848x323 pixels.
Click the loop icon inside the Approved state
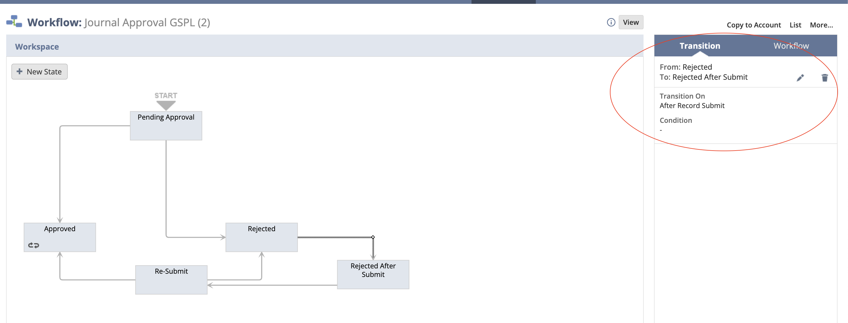[x=34, y=245]
